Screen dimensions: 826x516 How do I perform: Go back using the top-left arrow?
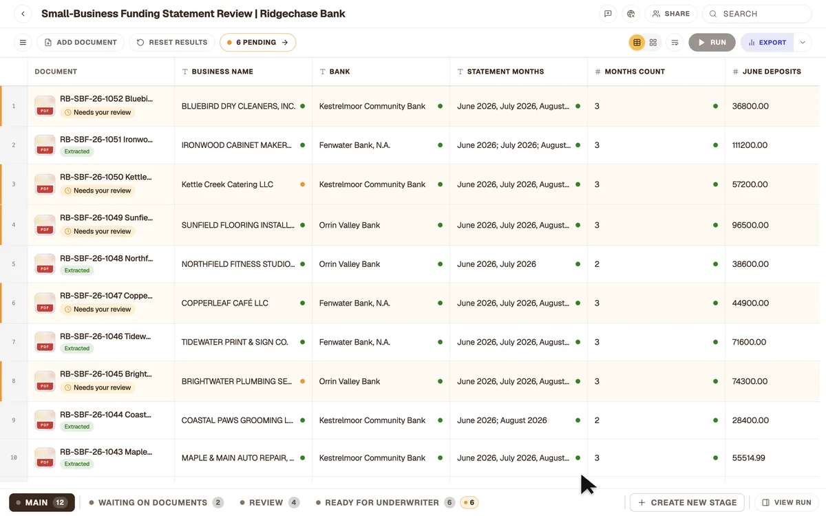point(23,14)
